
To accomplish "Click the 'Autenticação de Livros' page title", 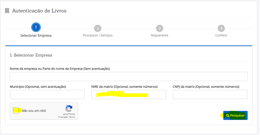I will 39,11.
